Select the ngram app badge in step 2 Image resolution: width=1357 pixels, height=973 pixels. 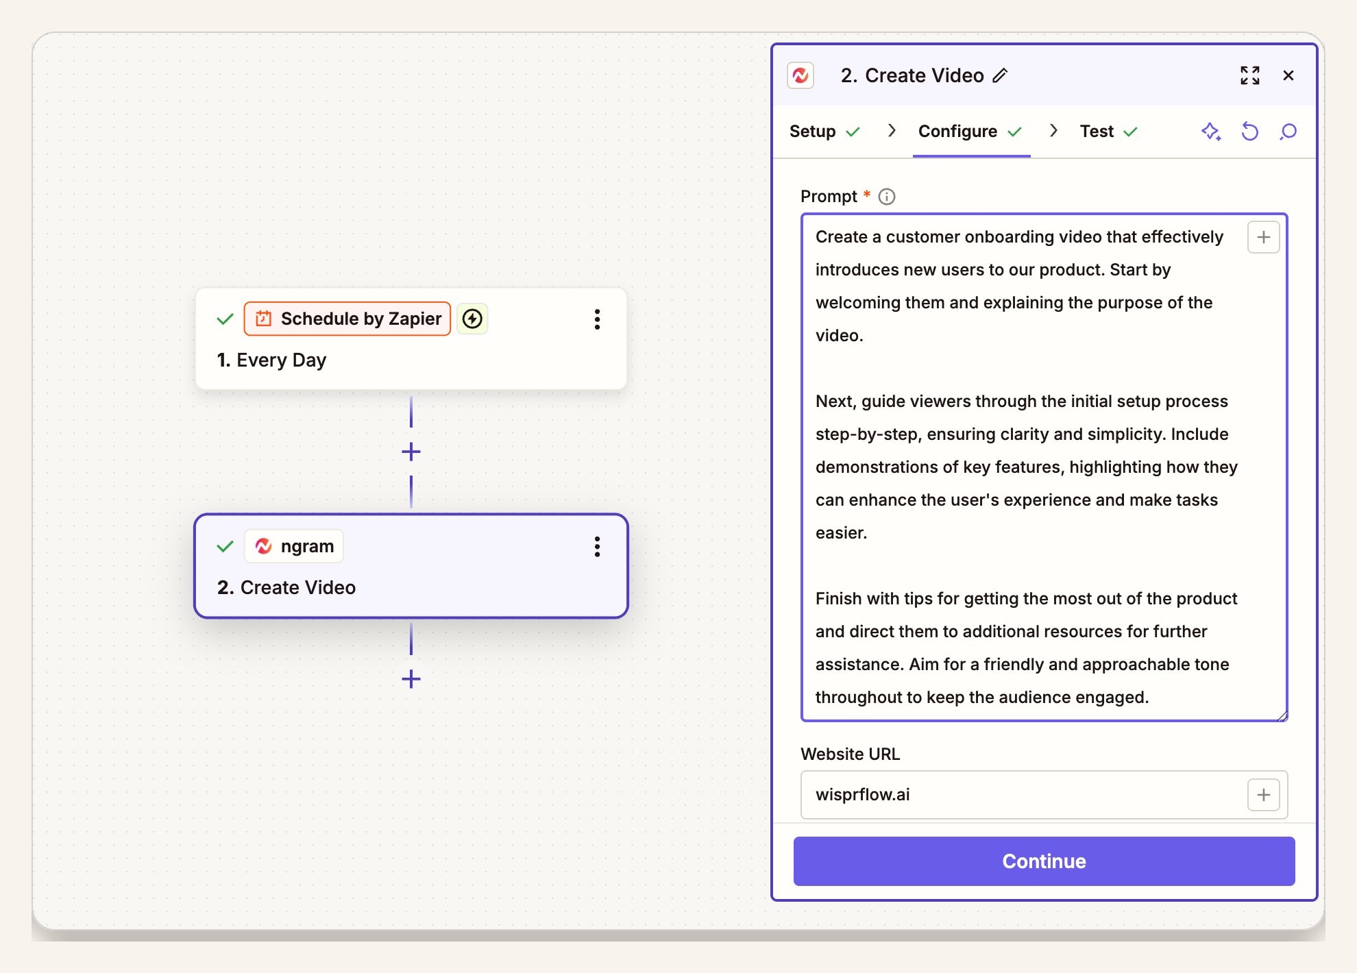[x=294, y=546]
